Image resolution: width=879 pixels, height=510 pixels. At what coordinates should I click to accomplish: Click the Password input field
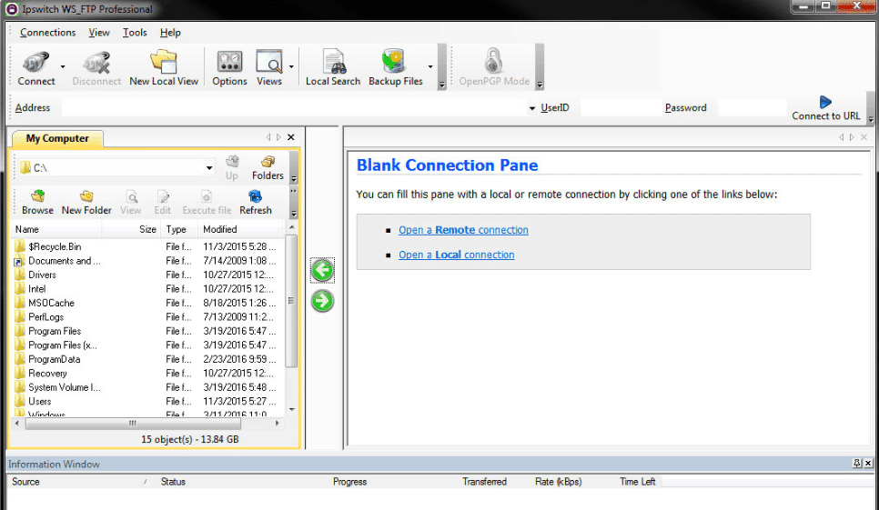[x=753, y=108]
